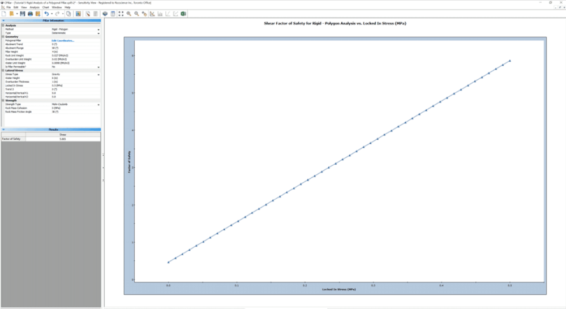Click the Print icon in toolbar
The image size is (566, 309).
[31, 13]
